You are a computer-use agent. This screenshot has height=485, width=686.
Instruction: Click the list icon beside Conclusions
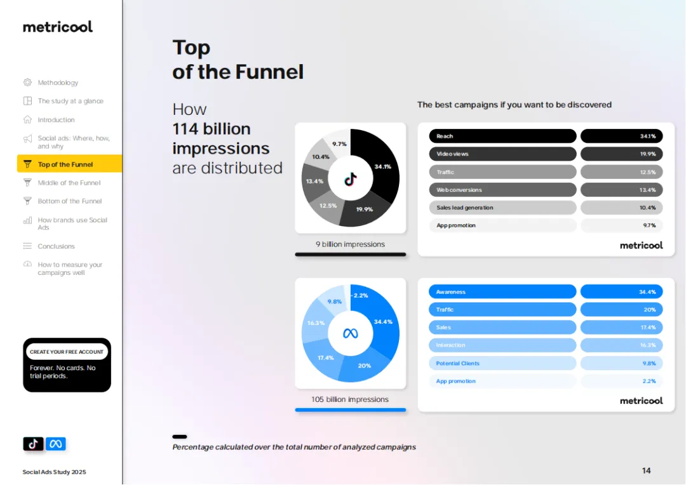click(27, 246)
